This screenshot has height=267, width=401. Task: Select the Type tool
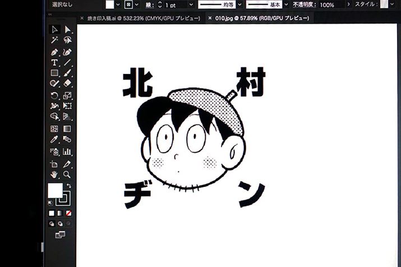pyautogui.click(x=54, y=62)
